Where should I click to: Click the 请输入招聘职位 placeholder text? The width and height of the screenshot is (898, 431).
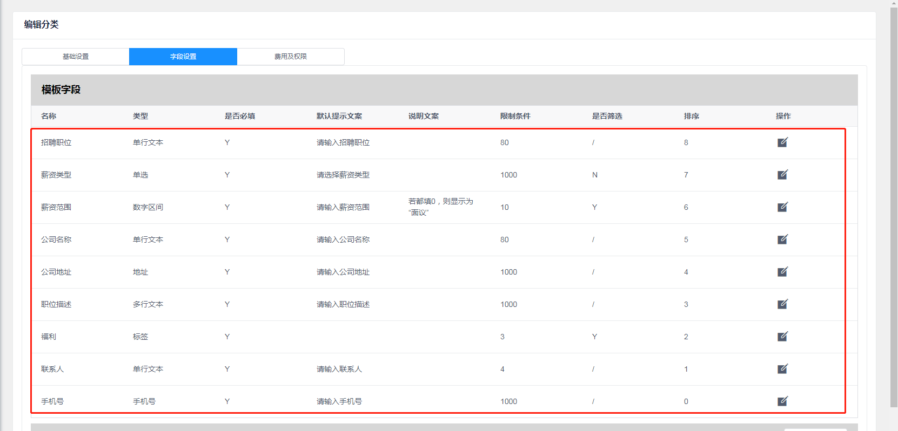pyautogui.click(x=343, y=142)
